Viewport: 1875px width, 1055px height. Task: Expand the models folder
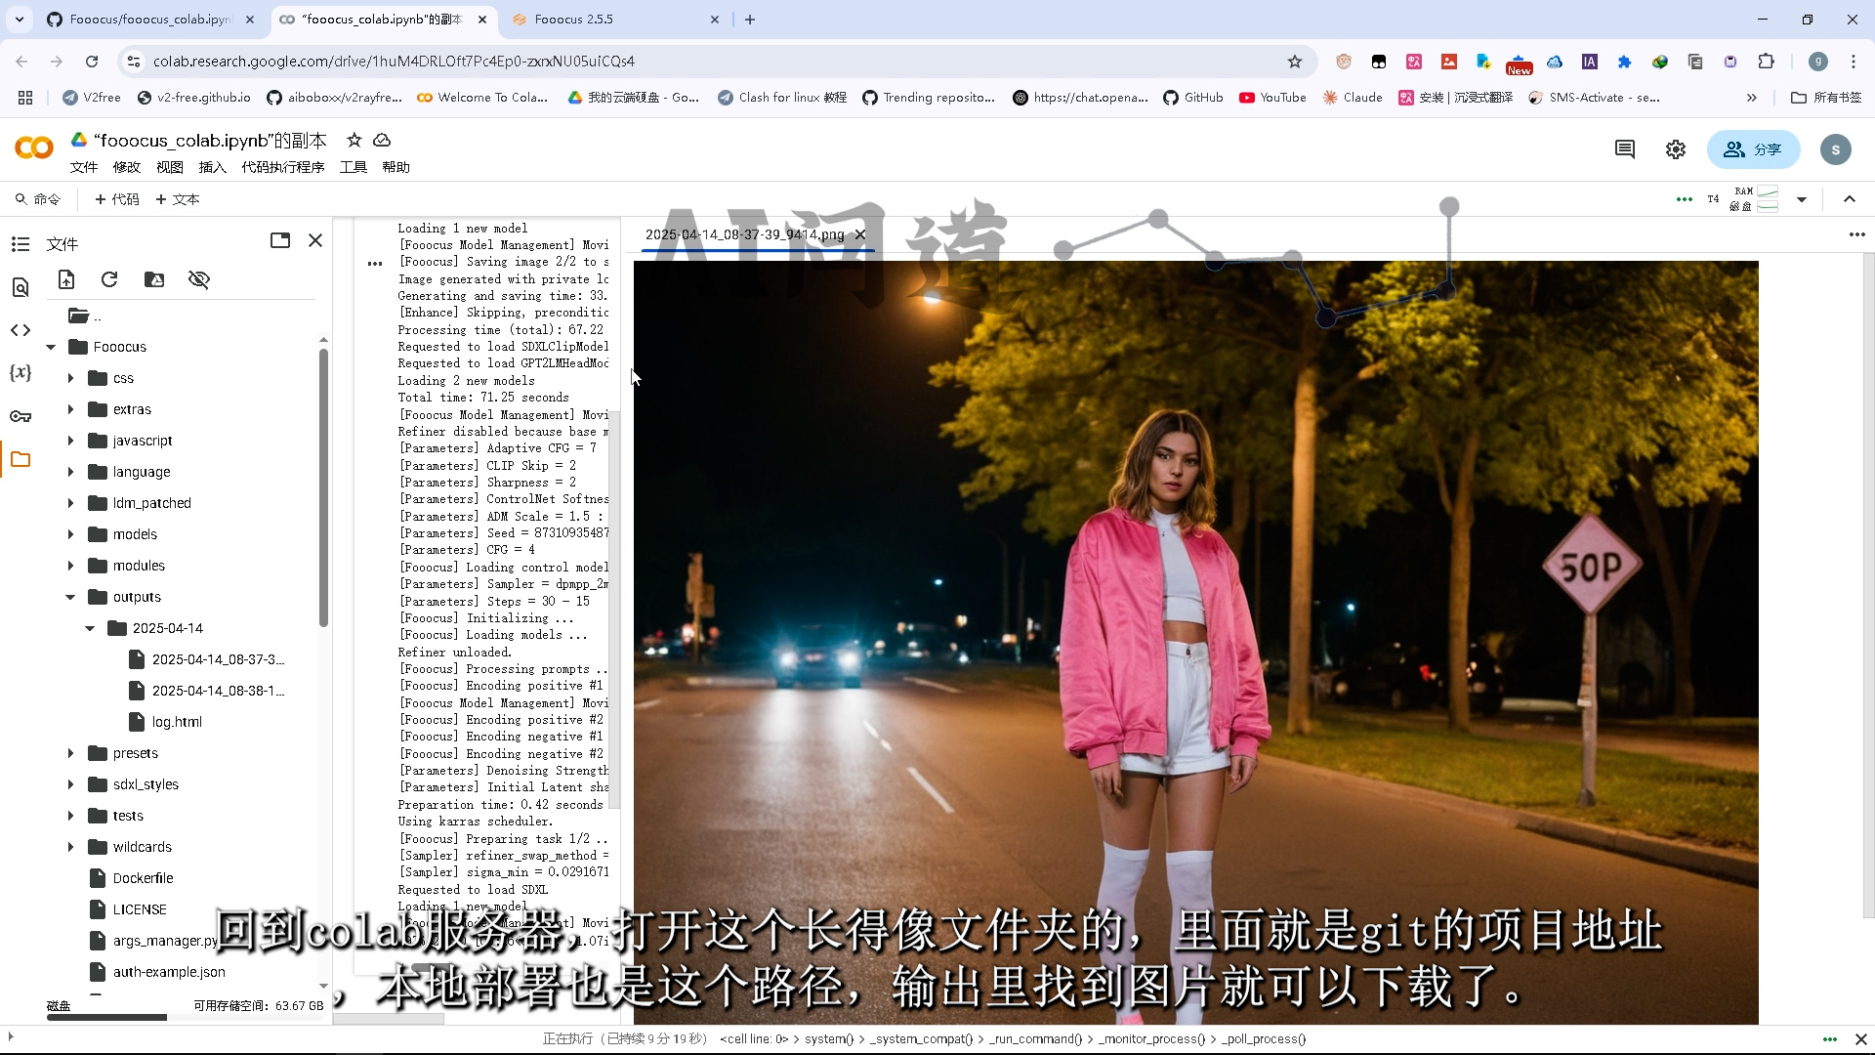point(70,534)
